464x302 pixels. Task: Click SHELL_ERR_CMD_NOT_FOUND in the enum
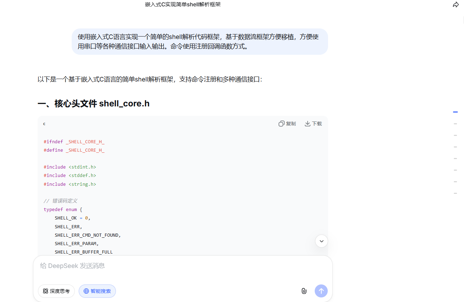[87, 235]
